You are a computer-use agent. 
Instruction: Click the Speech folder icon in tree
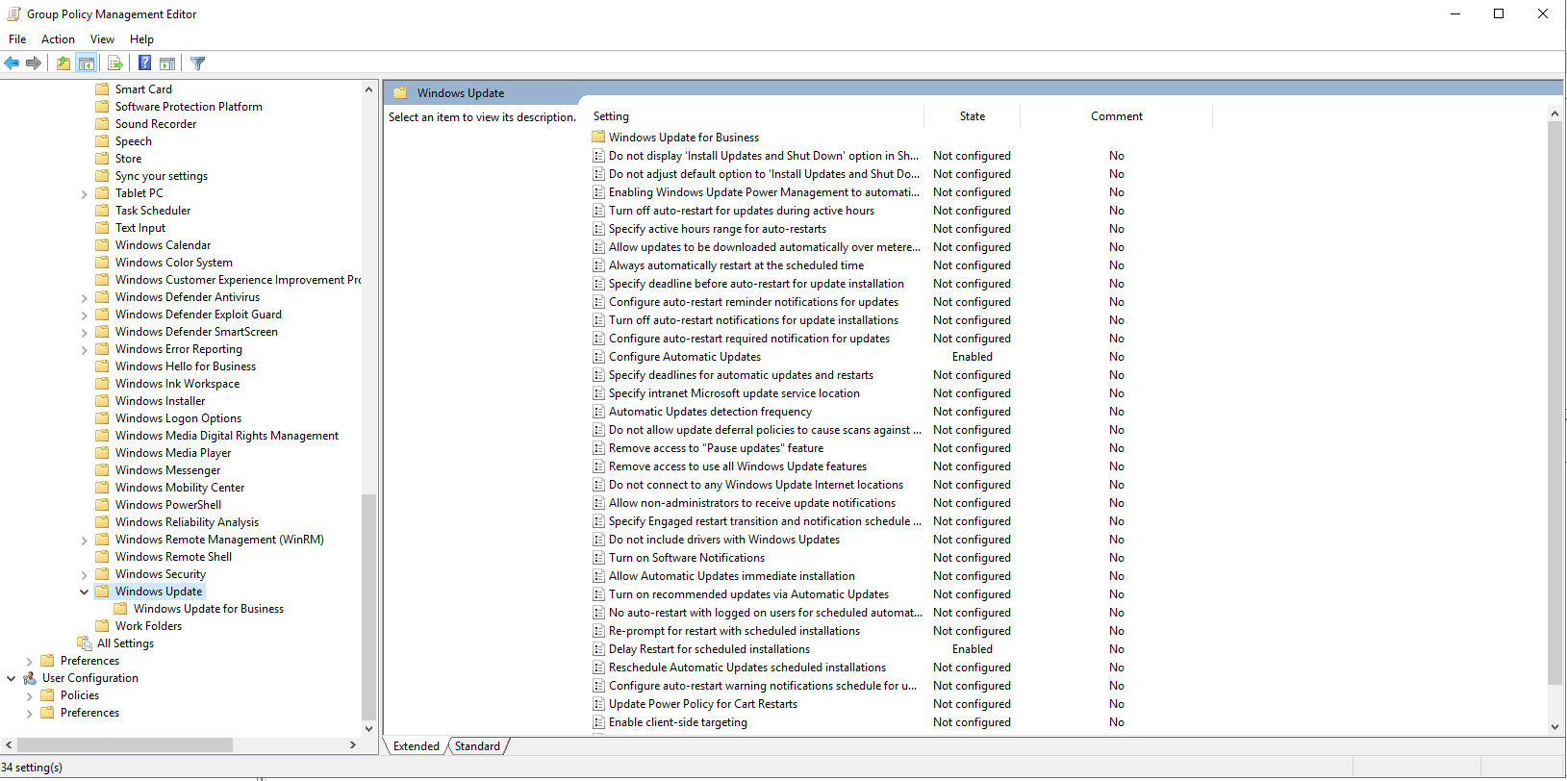pos(102,141)
